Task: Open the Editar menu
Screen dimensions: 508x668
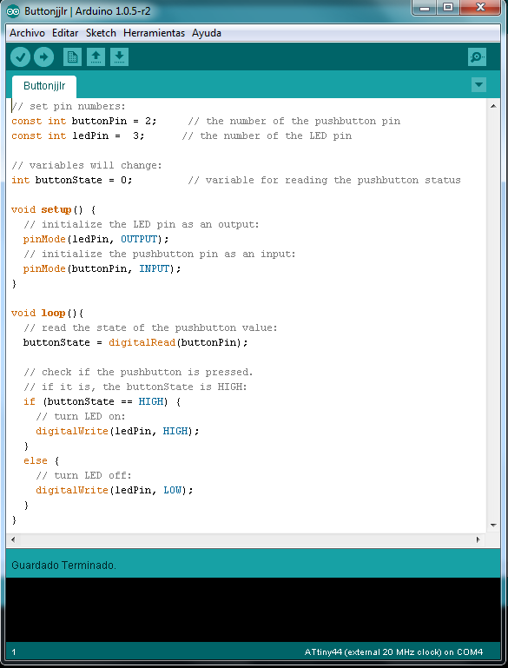Action: [x=65, y=33]
